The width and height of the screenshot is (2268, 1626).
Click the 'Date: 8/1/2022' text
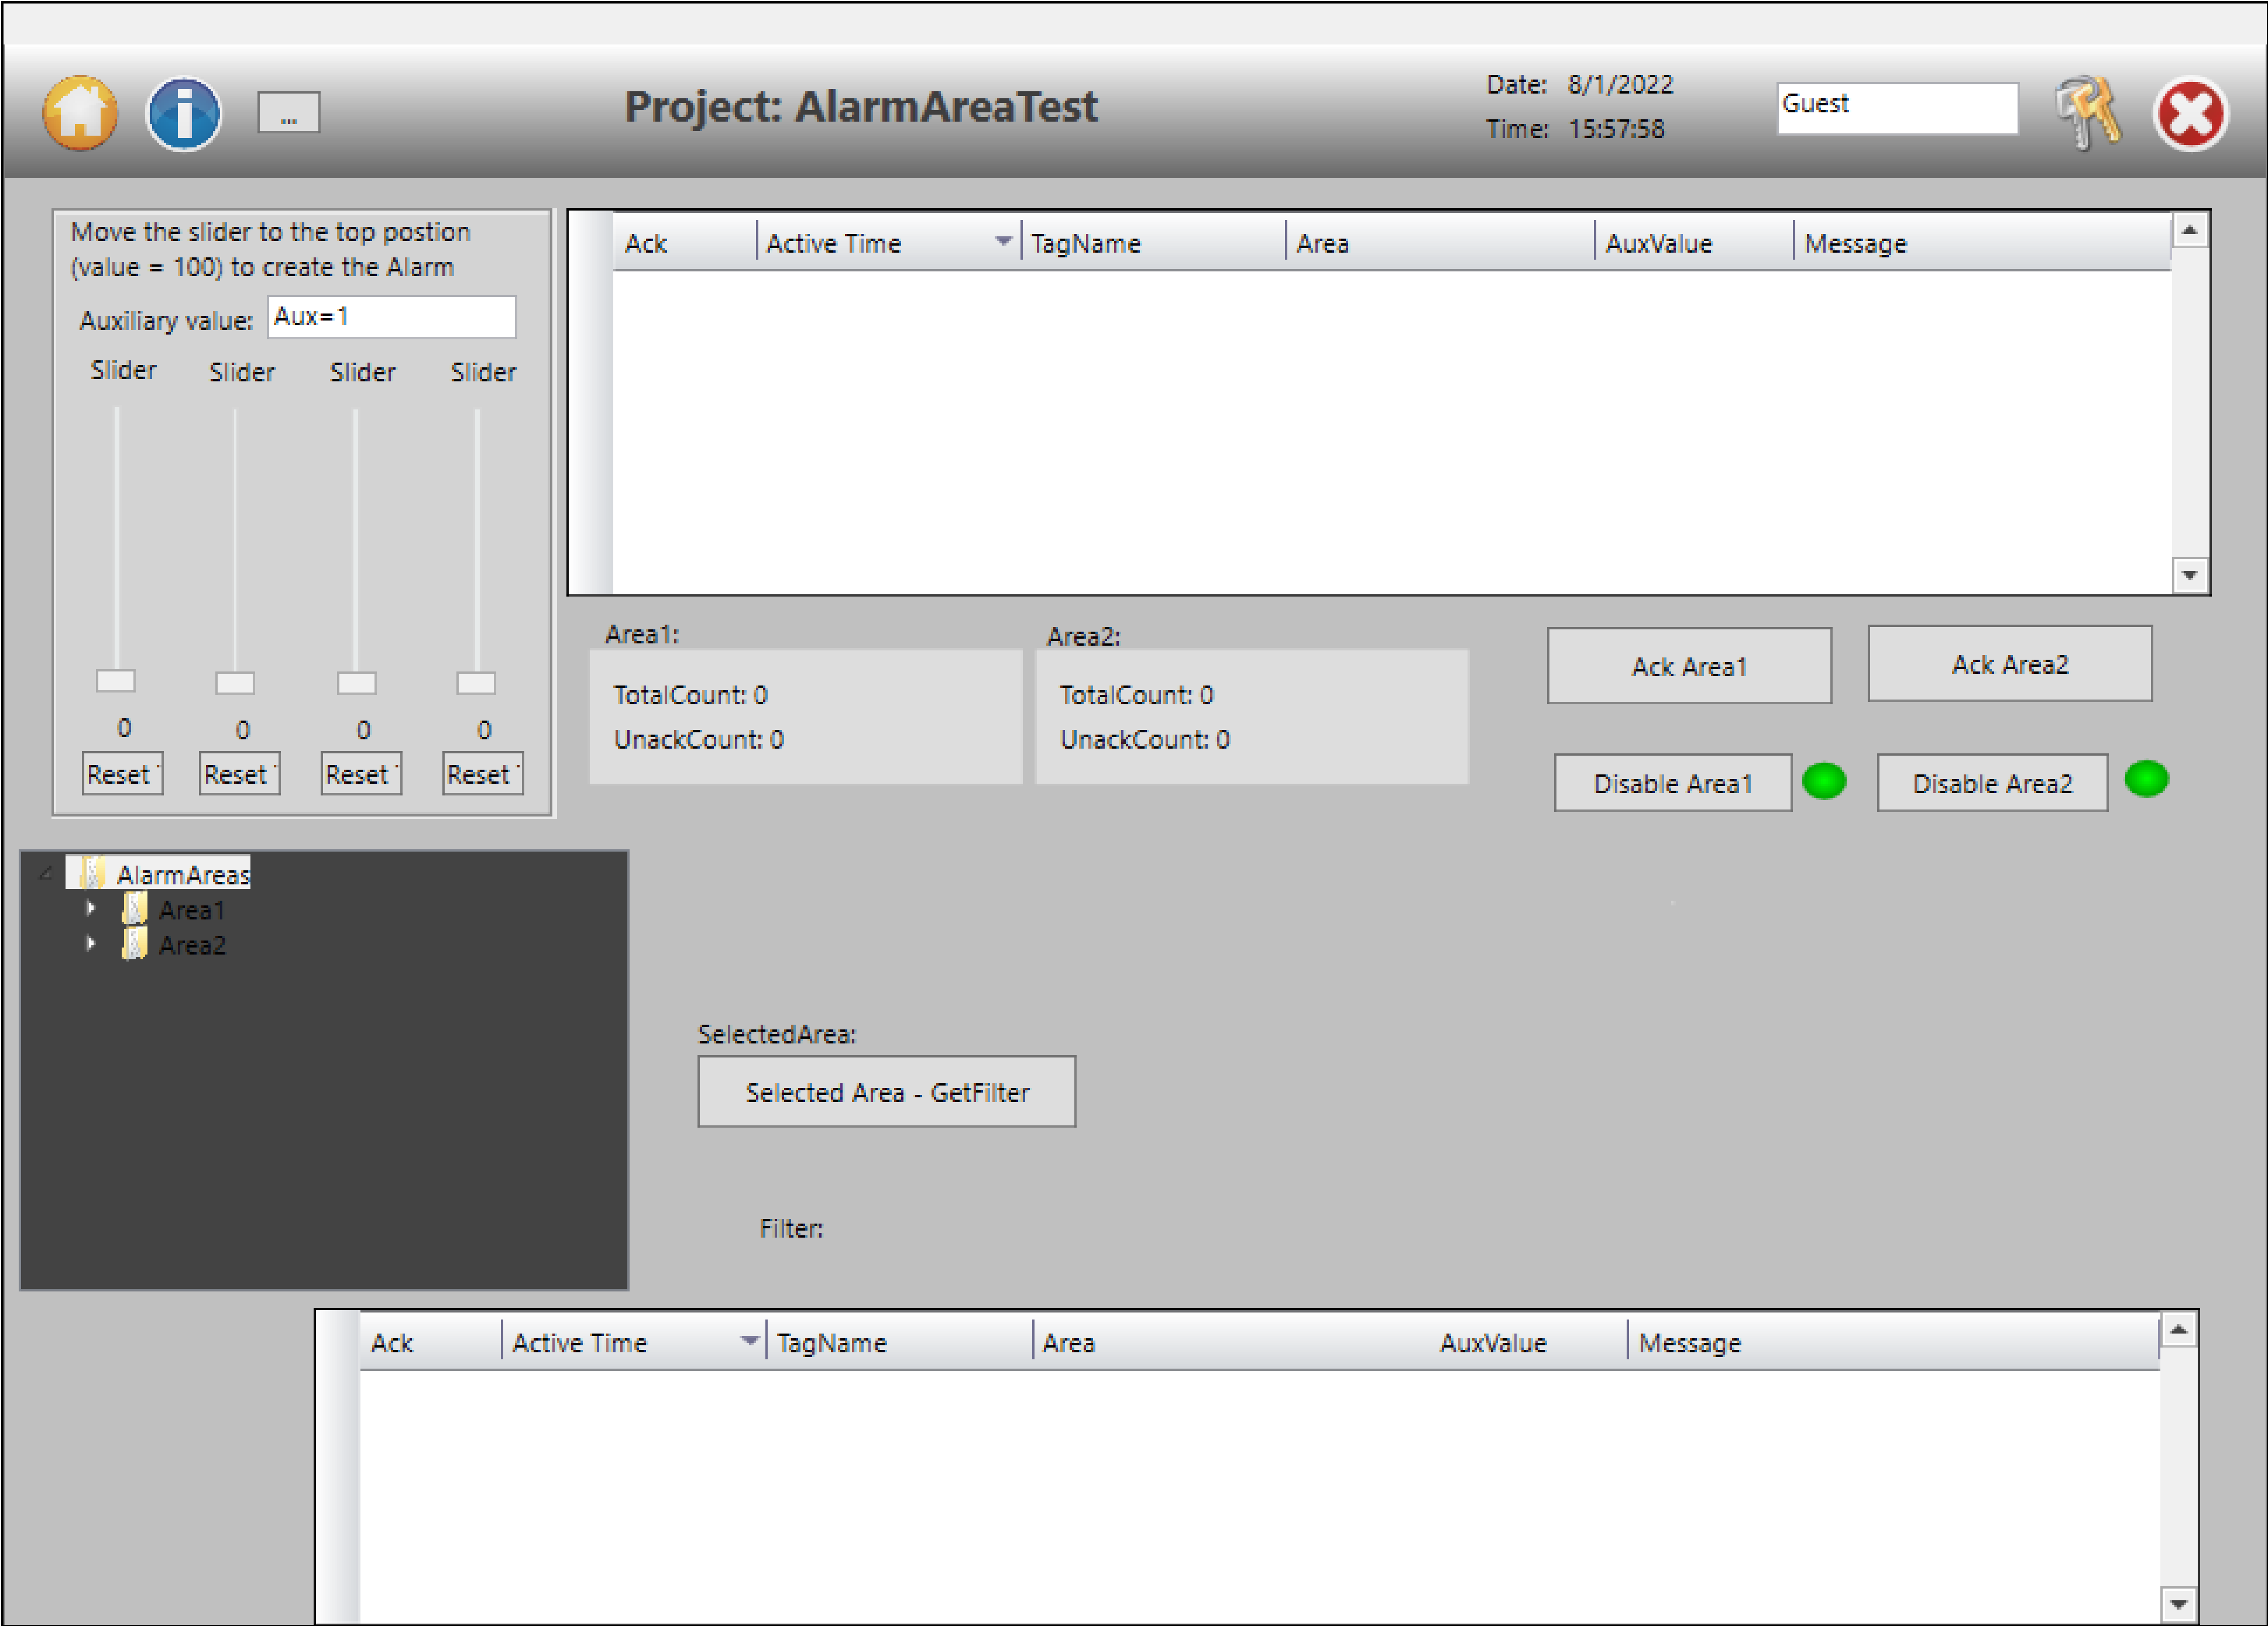coord(1580,85)
